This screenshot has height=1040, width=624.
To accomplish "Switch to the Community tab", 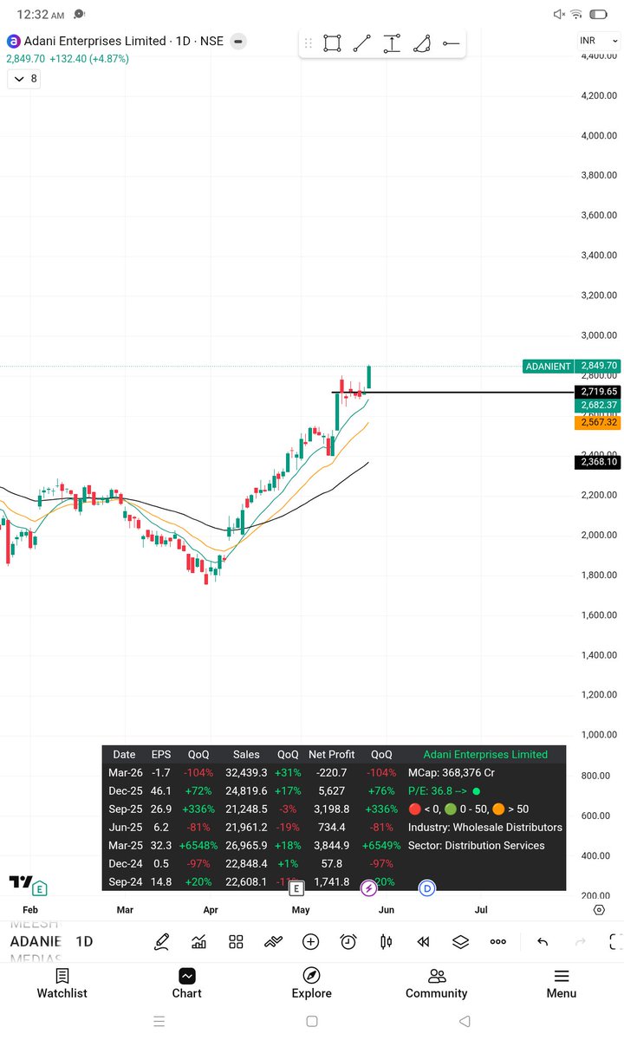I will click(436, 984).
